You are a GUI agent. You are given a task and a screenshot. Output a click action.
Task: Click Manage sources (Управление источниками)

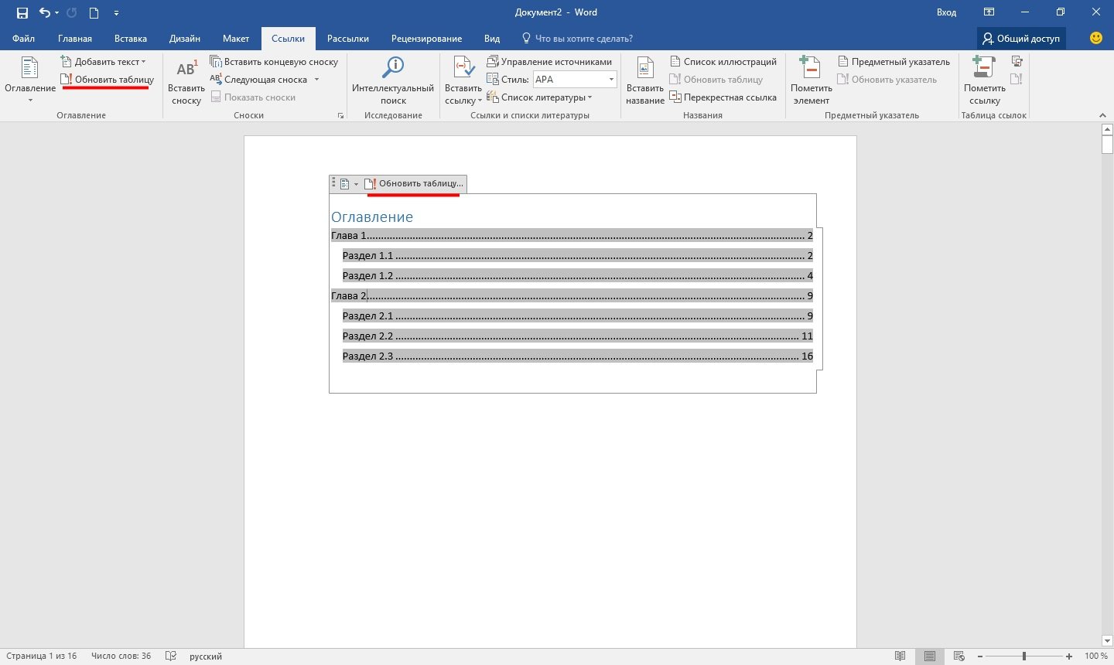point(549,62)
